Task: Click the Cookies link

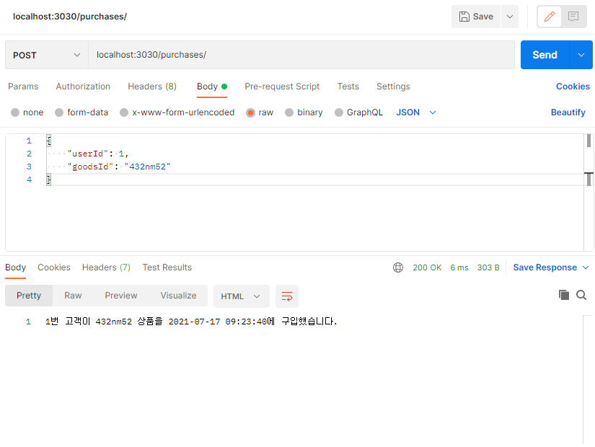Action: coord(573,87)
